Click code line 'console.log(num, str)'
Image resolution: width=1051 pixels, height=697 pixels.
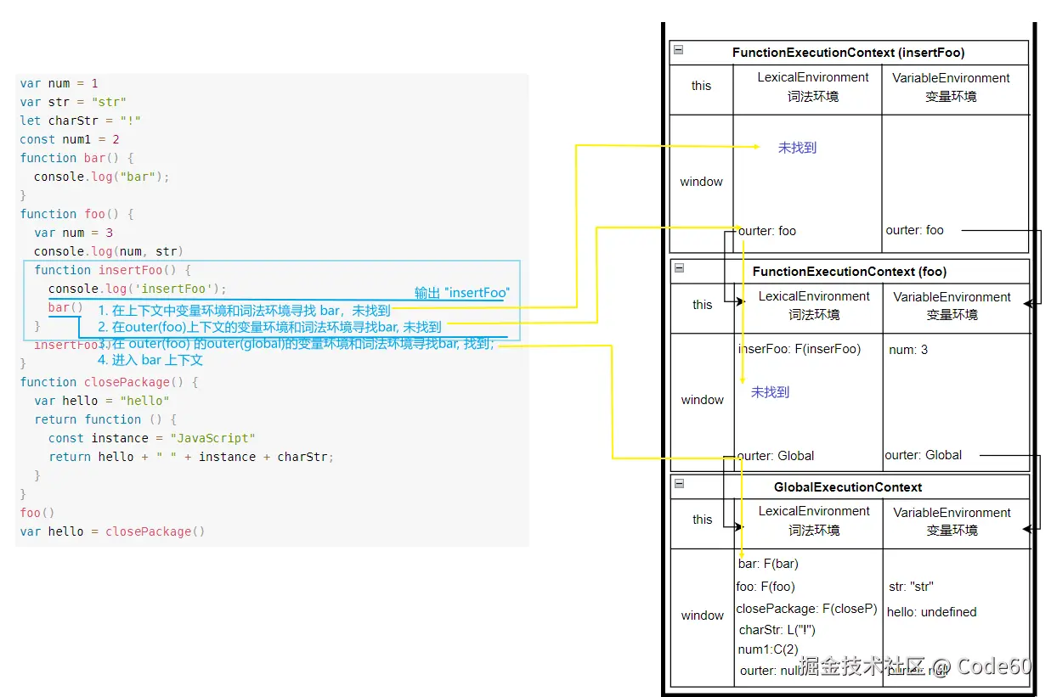[109, 251]
